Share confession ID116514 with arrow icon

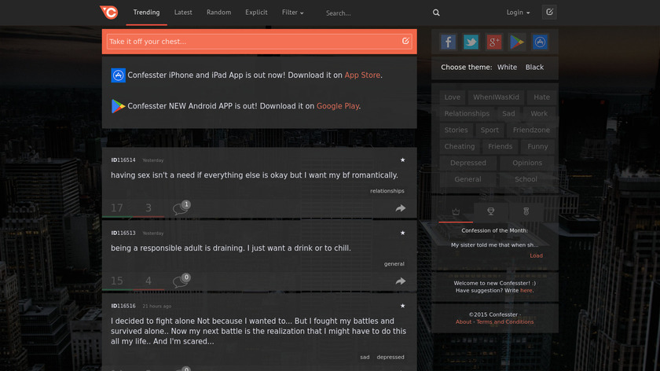coord(400,208)
